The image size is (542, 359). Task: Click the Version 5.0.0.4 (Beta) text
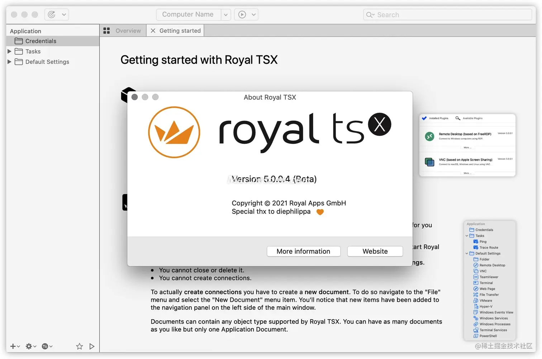tap(274, 179)
